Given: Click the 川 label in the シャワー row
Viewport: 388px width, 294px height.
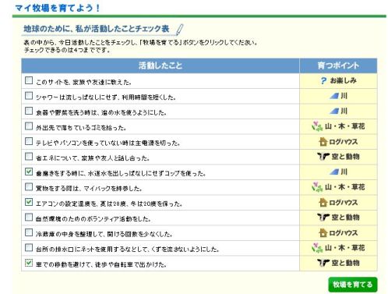Looking at the screenshot, I should [344, 96].
